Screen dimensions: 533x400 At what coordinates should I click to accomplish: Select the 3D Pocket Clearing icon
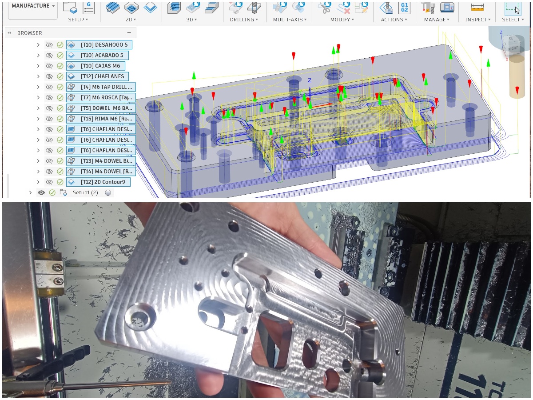[x=193, y=8]
